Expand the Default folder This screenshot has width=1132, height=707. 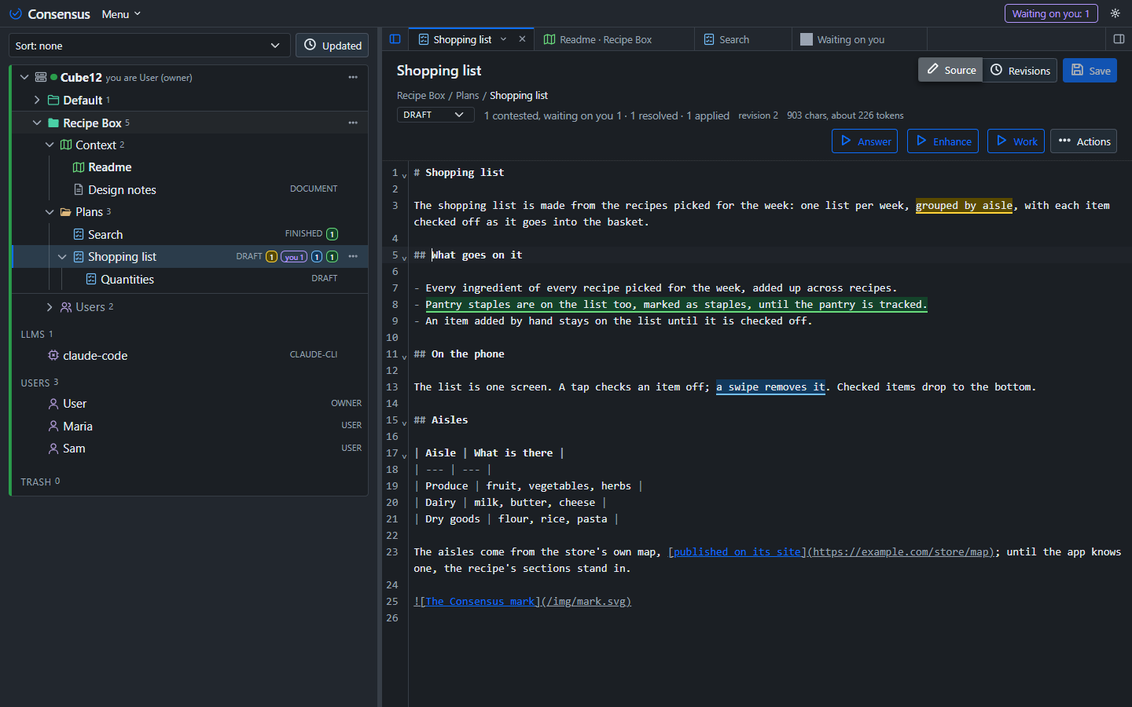(x=37, y=100)
